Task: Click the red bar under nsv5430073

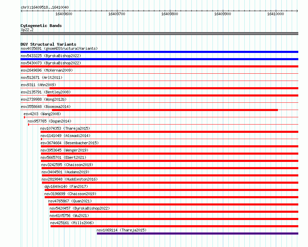Action: pyautogui.click(x=159, y=66)
